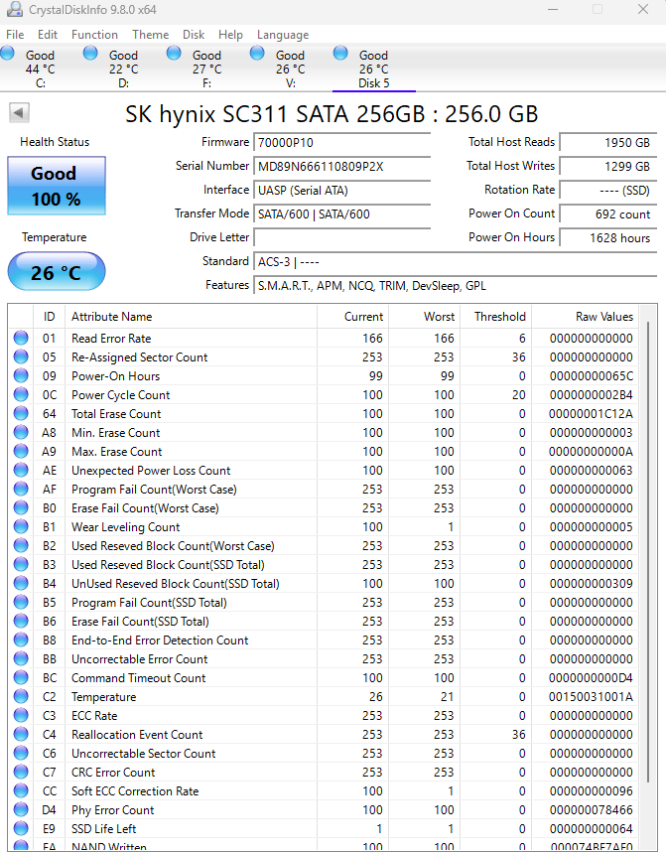Click status orb for ECC Rate row
The height and width of the screenshot is (853, 666).
(x=21, y=715)
